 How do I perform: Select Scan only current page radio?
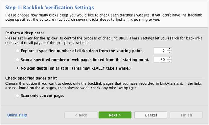17,96
